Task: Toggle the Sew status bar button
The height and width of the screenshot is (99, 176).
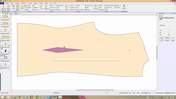Action: (x=130, y=93)
